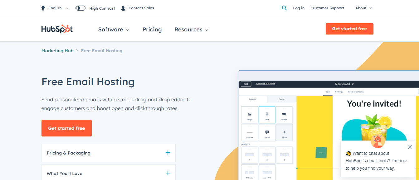Choose layout 3 three-column thumbnail
419x180 pixels.
(x=284, y=155)
